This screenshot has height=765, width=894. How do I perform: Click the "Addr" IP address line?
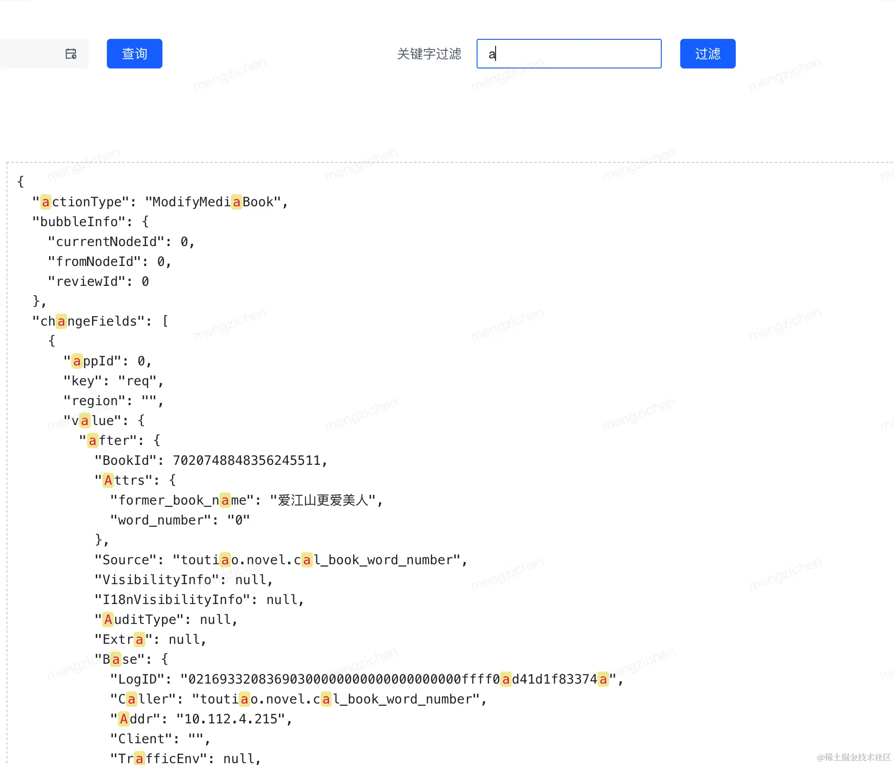[x=201, y=719]
